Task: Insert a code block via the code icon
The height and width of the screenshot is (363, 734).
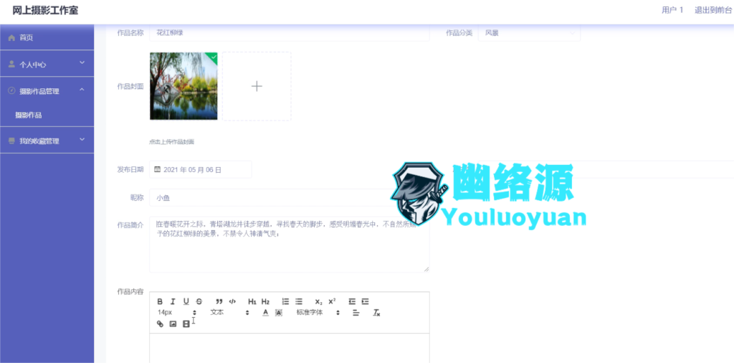Action: click(232, 301)
